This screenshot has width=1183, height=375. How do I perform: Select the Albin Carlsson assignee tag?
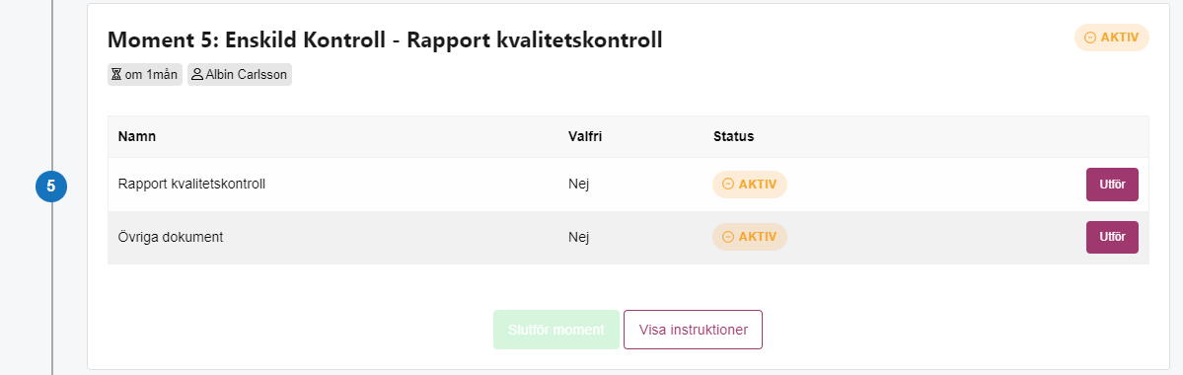[239, 75]
